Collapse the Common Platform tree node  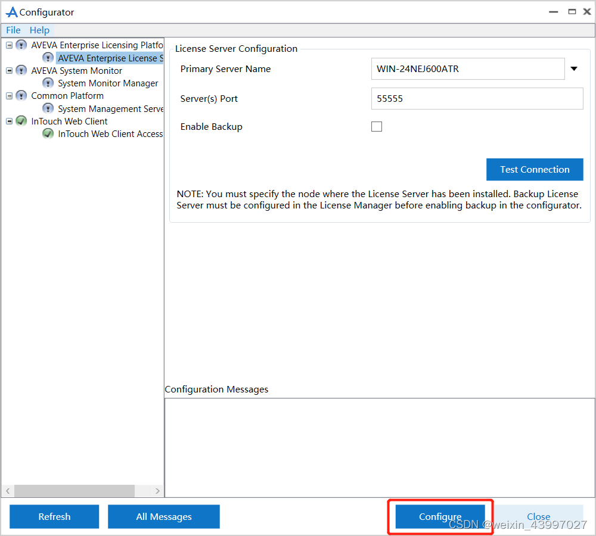[x=9, y=96]
